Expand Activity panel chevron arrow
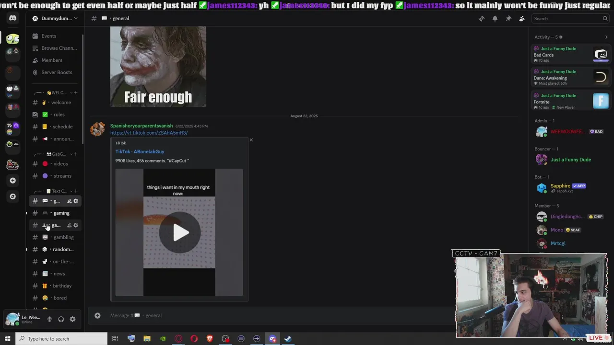This screenshot has width=614, height=345. coord(606,37)
